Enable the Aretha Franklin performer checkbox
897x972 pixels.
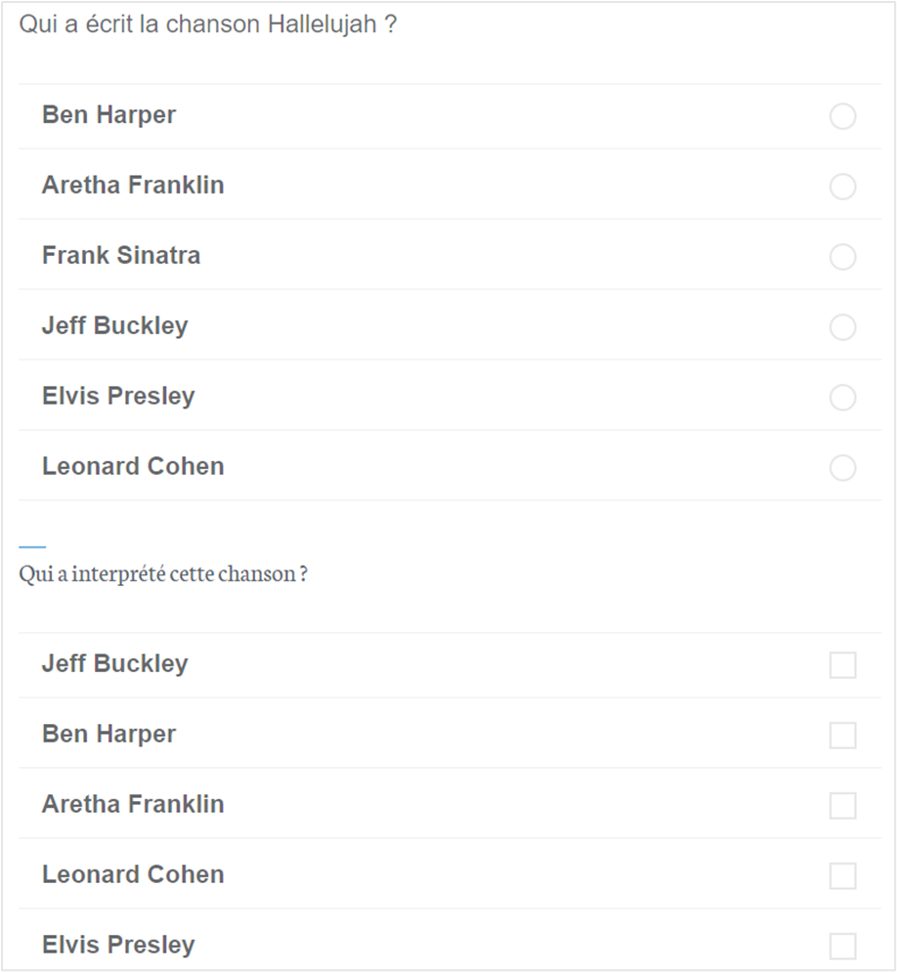[x=842, y=806]
